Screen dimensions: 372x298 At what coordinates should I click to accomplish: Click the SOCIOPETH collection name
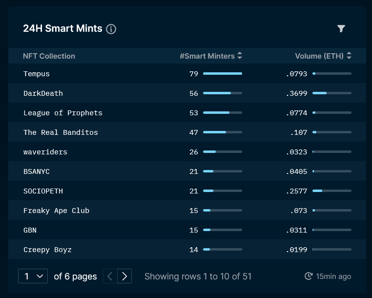pyautogui.click(x=43, y=191)
